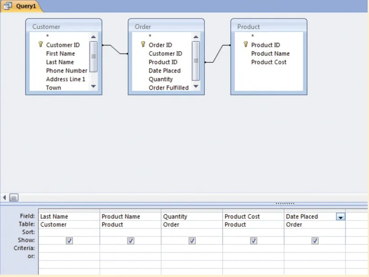Click the Query1 tab's query icon
Screen dimensions: 369x277
(x=8, y=6)
